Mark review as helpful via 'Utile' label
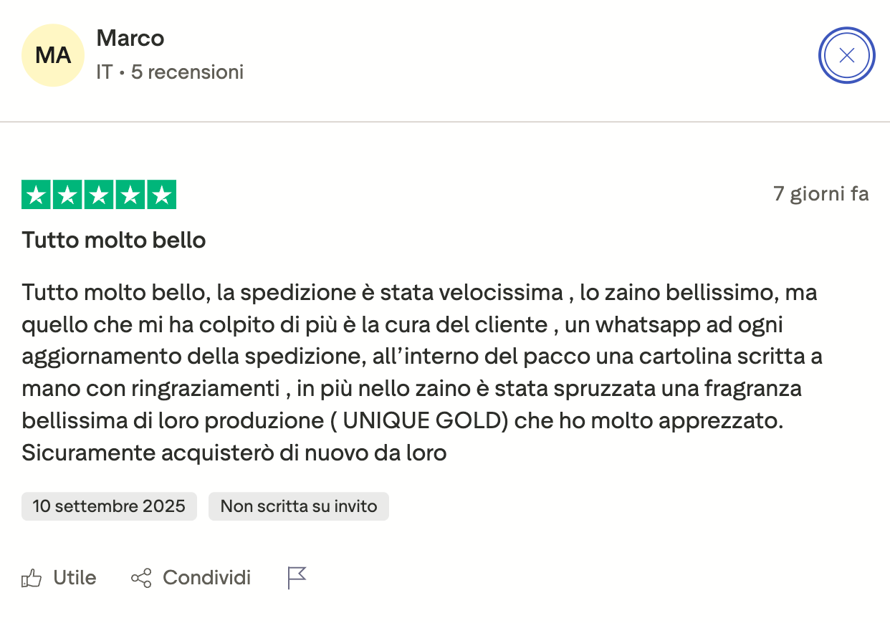The width and height of the screenshot is (890, 623). (x=75, y=578)
